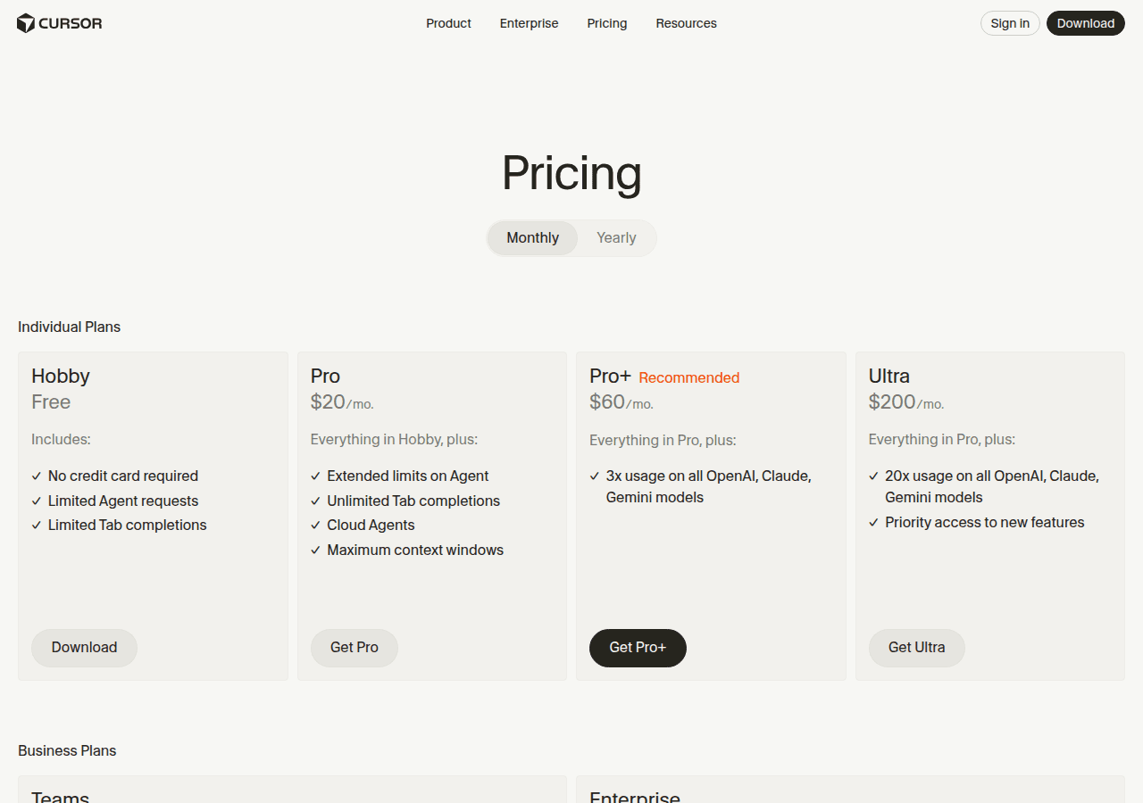Select Monthly billing
Viewport: 1143px width, 803px height.
pyautogui.click(x=531, y=237)
